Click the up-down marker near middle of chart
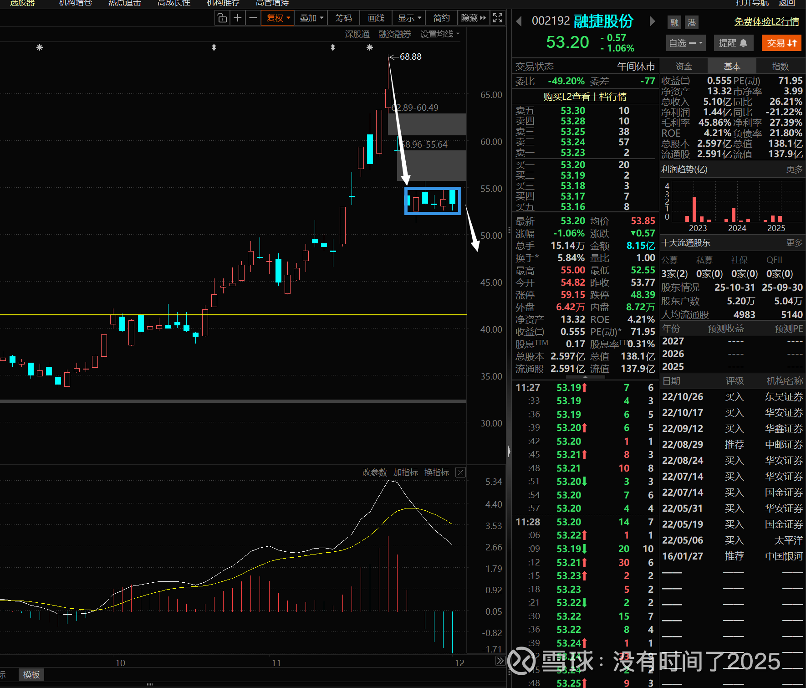 coord(214,47)
